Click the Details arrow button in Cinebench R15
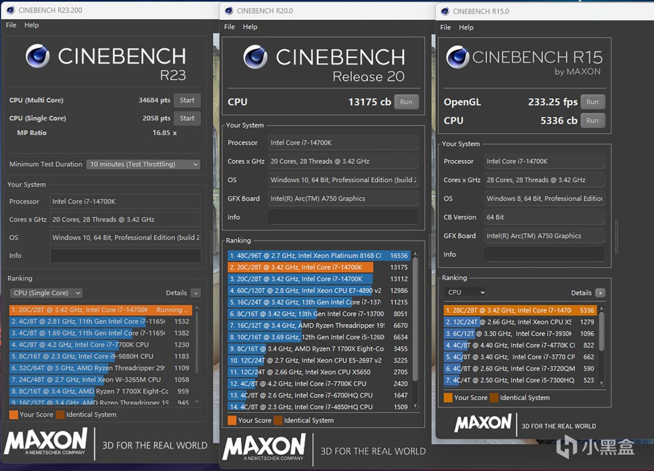This screenshot has height=471, width=654. pyautogui.click(x=600, y=293)
